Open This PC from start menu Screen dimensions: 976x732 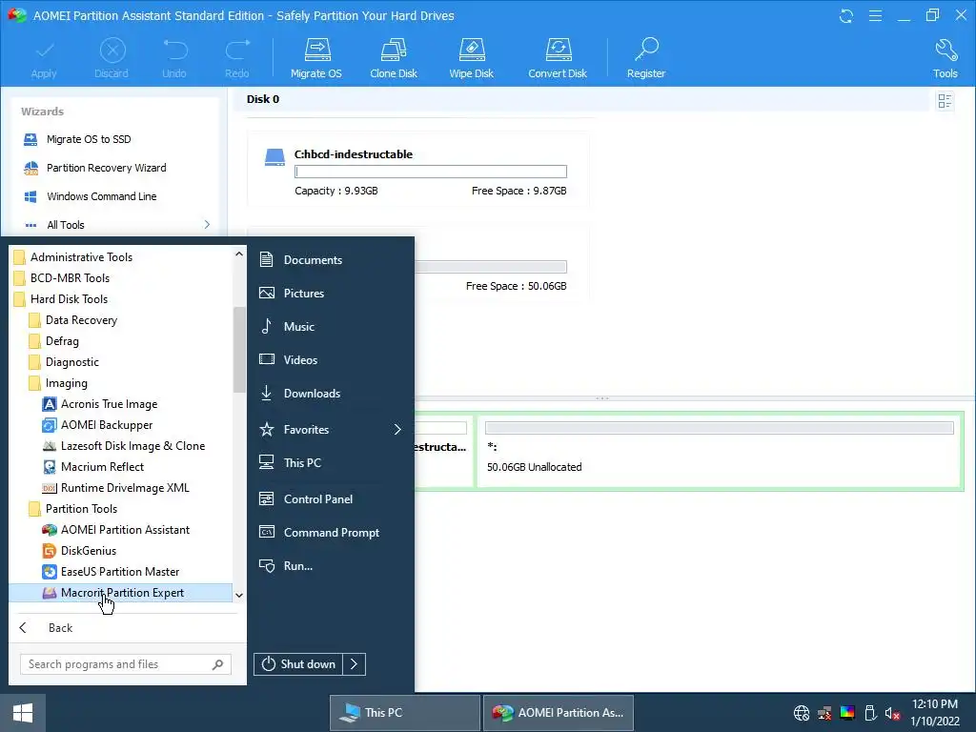pos(302,463)
